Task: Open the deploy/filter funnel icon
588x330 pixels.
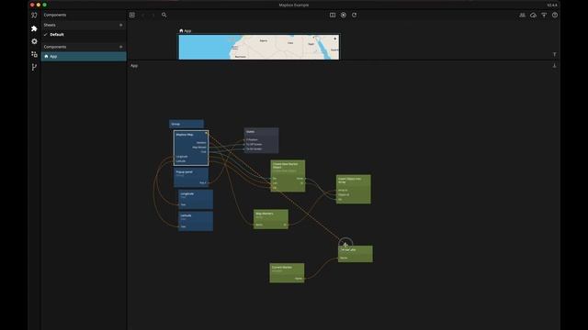Action: coord(544,15)
